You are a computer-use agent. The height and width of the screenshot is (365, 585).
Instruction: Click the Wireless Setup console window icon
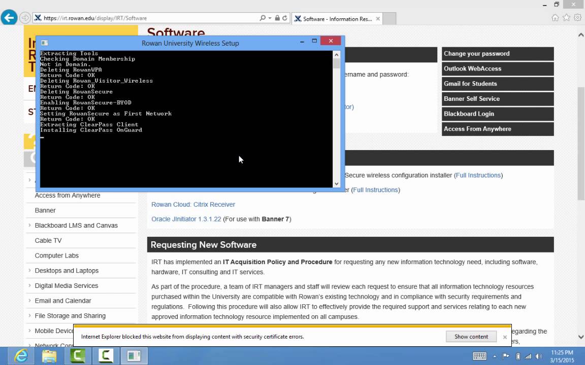[44, 43]
